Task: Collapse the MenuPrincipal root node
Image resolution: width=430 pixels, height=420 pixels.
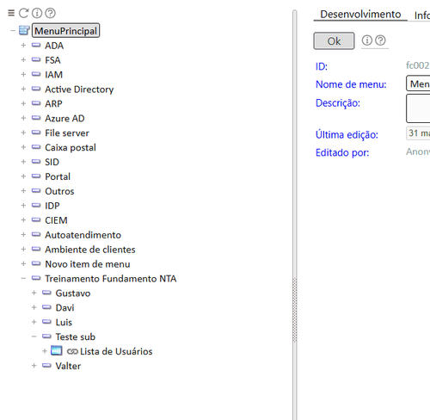Action: coord(13,30)
